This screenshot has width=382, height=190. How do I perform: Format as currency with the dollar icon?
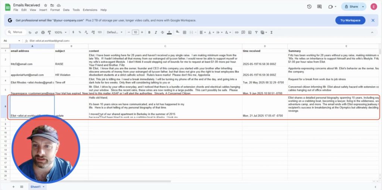click(x=73, y=32)
